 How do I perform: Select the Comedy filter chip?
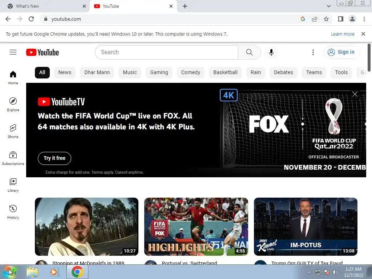191,73
